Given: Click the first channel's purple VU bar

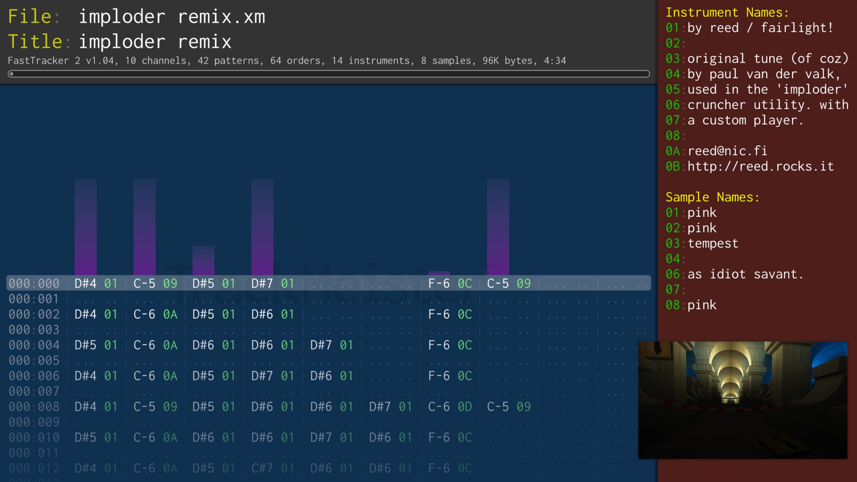Looking at the screenshot, I should 86,227.
